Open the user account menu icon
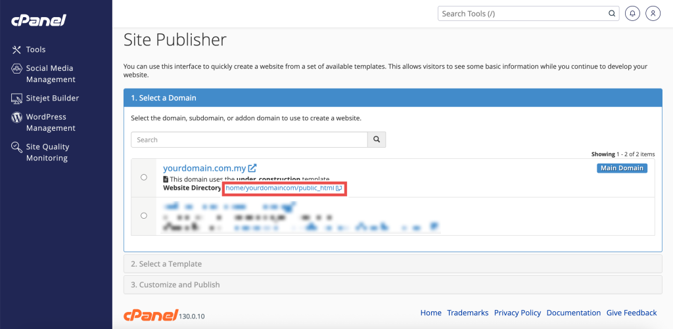Screen dimensions: 673x329 [x=653, y=14]
